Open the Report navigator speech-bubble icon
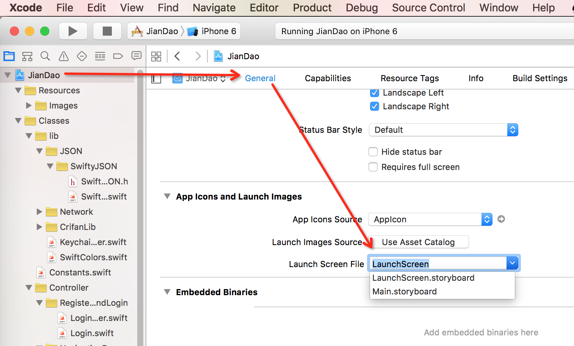The height and width of the screenshot is (346, 574). pyautogui.click(x=136, y=56)
